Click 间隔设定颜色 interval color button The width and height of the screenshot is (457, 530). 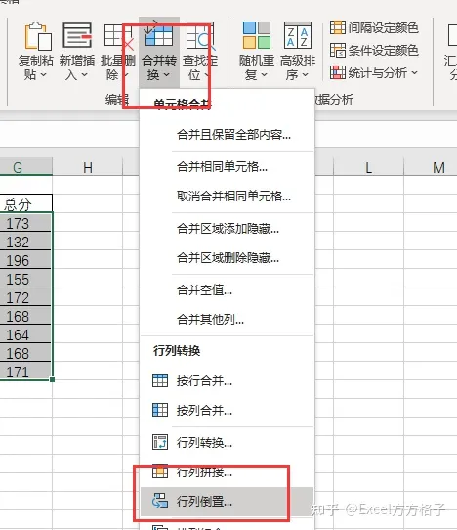click(x=374, y=27)
